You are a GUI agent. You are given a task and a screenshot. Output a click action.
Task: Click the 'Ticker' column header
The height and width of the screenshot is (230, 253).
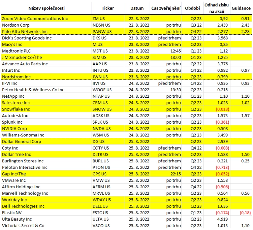click(108, 8)
